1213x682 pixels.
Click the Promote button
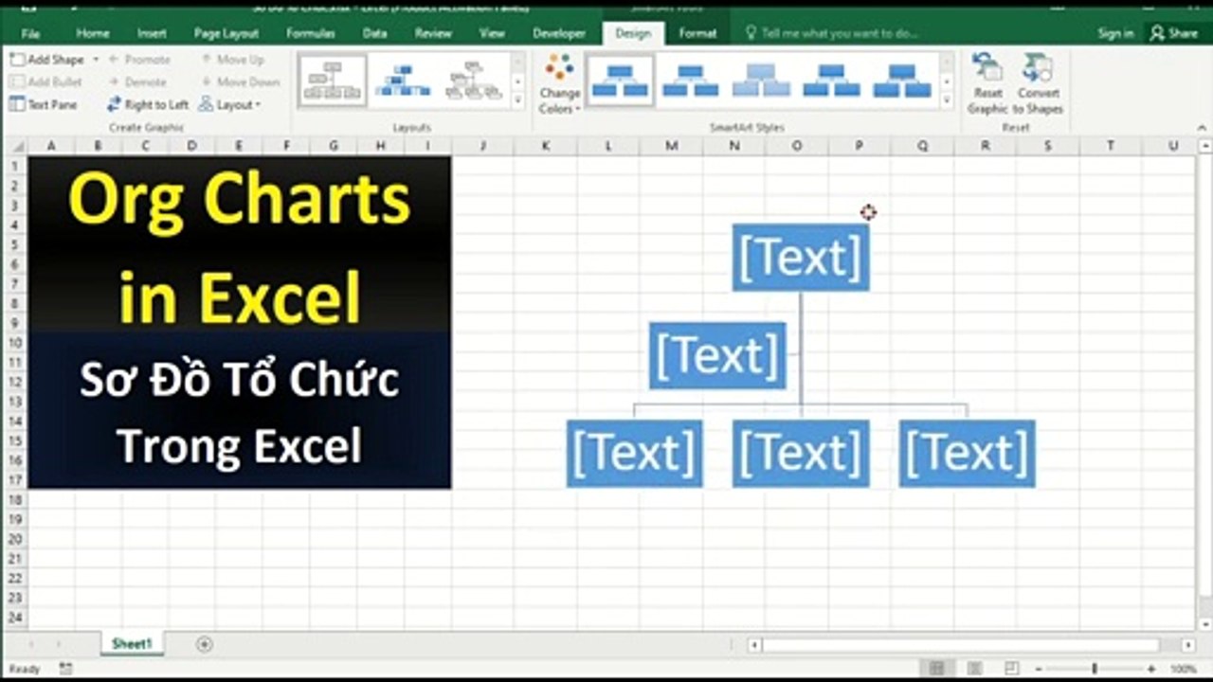[x=138, y=60]
